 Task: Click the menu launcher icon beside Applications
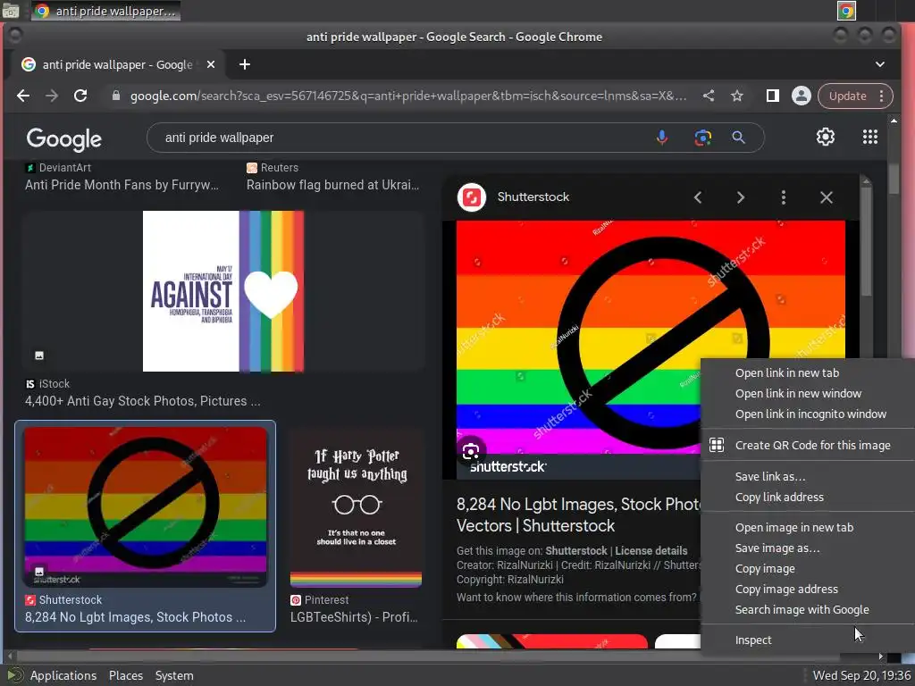point(14,675)
